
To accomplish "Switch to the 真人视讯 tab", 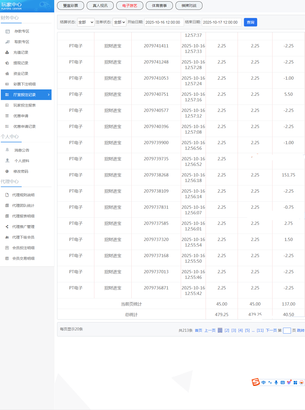I will (x=100, y=6).
